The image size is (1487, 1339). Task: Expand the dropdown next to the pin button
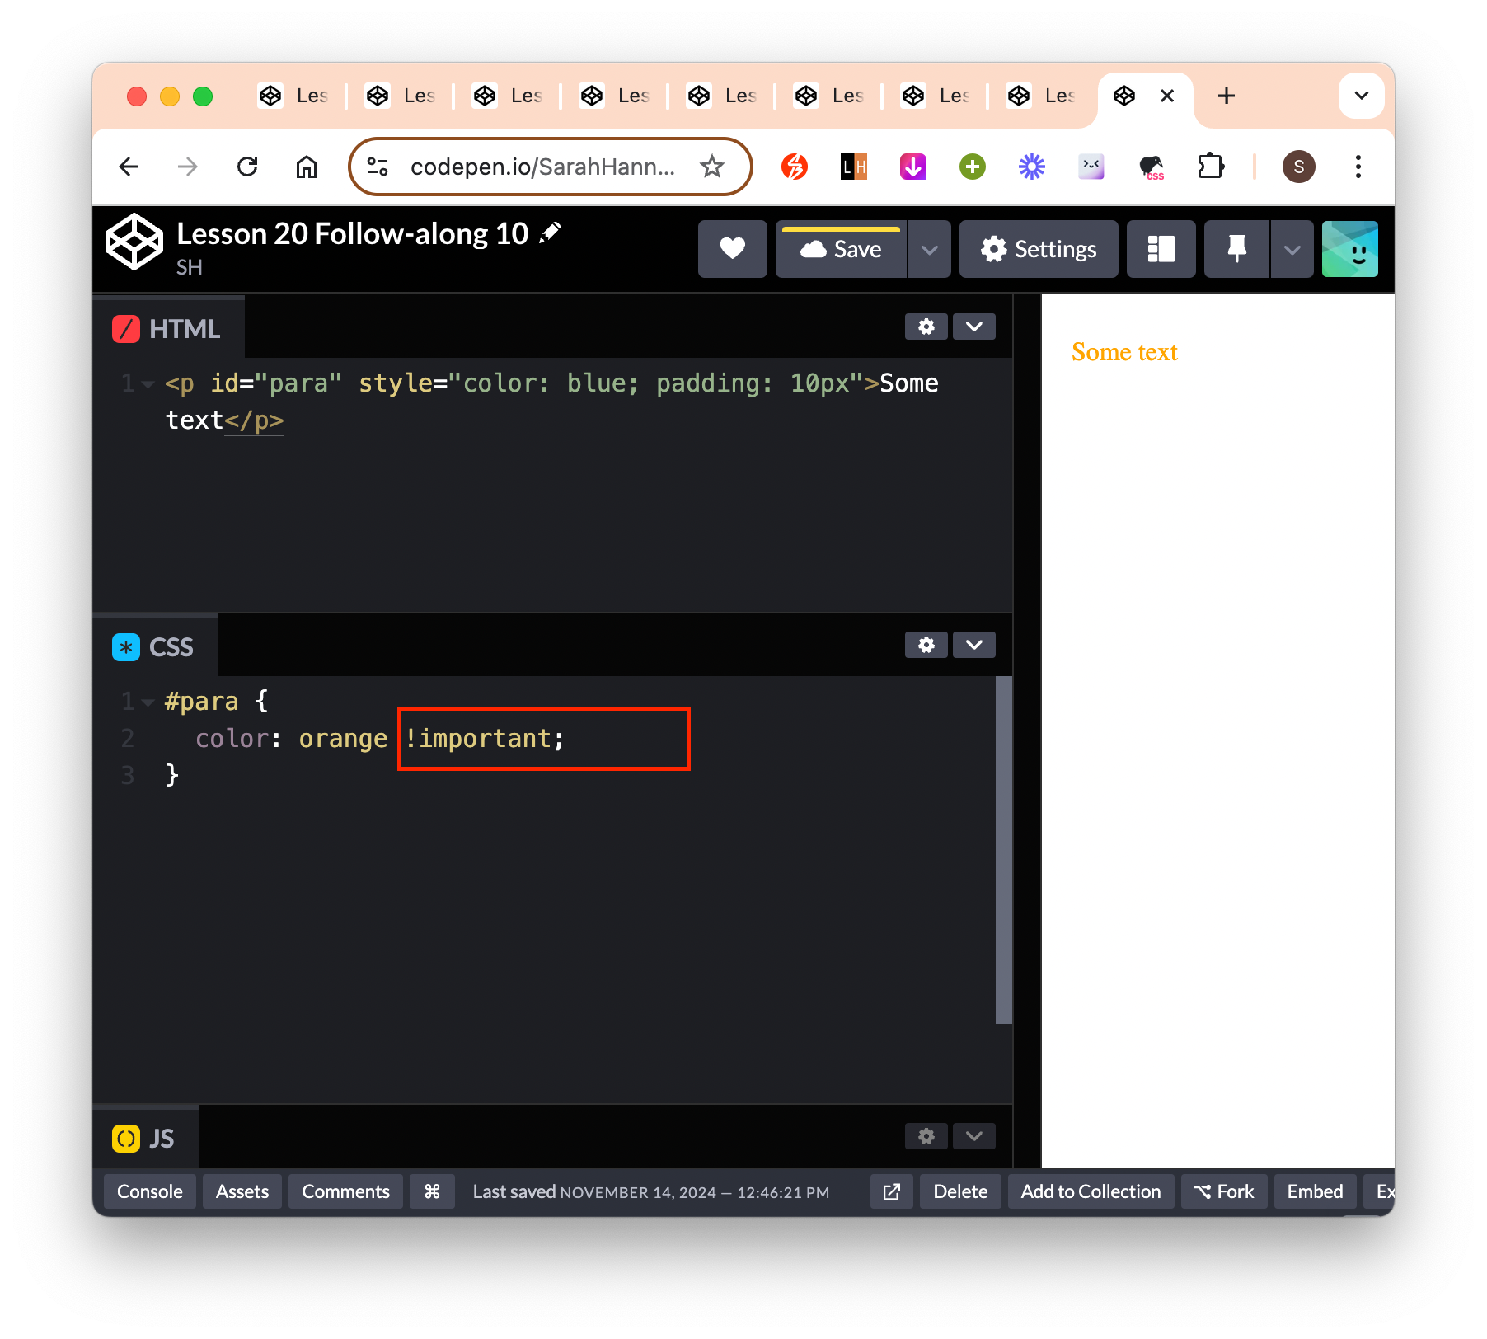(1292, 249)
